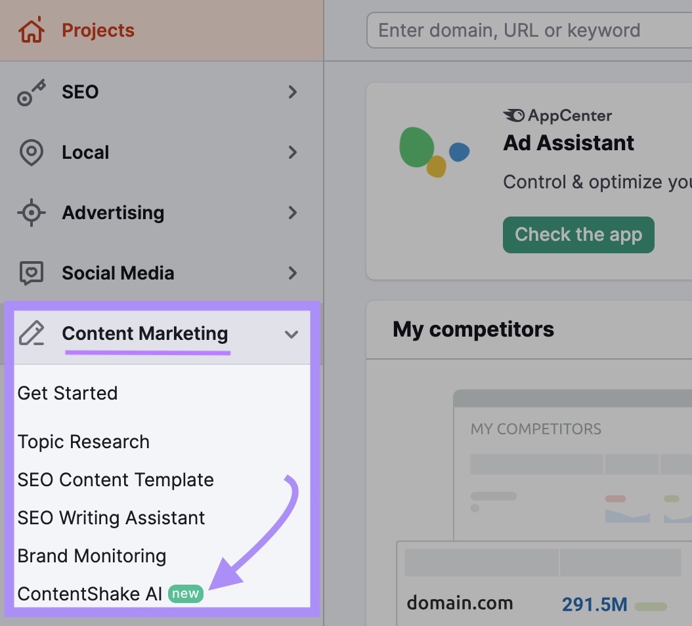Click the Content Marketing pencil icon
The image size is (692, 626).
(x=31, y=333)
